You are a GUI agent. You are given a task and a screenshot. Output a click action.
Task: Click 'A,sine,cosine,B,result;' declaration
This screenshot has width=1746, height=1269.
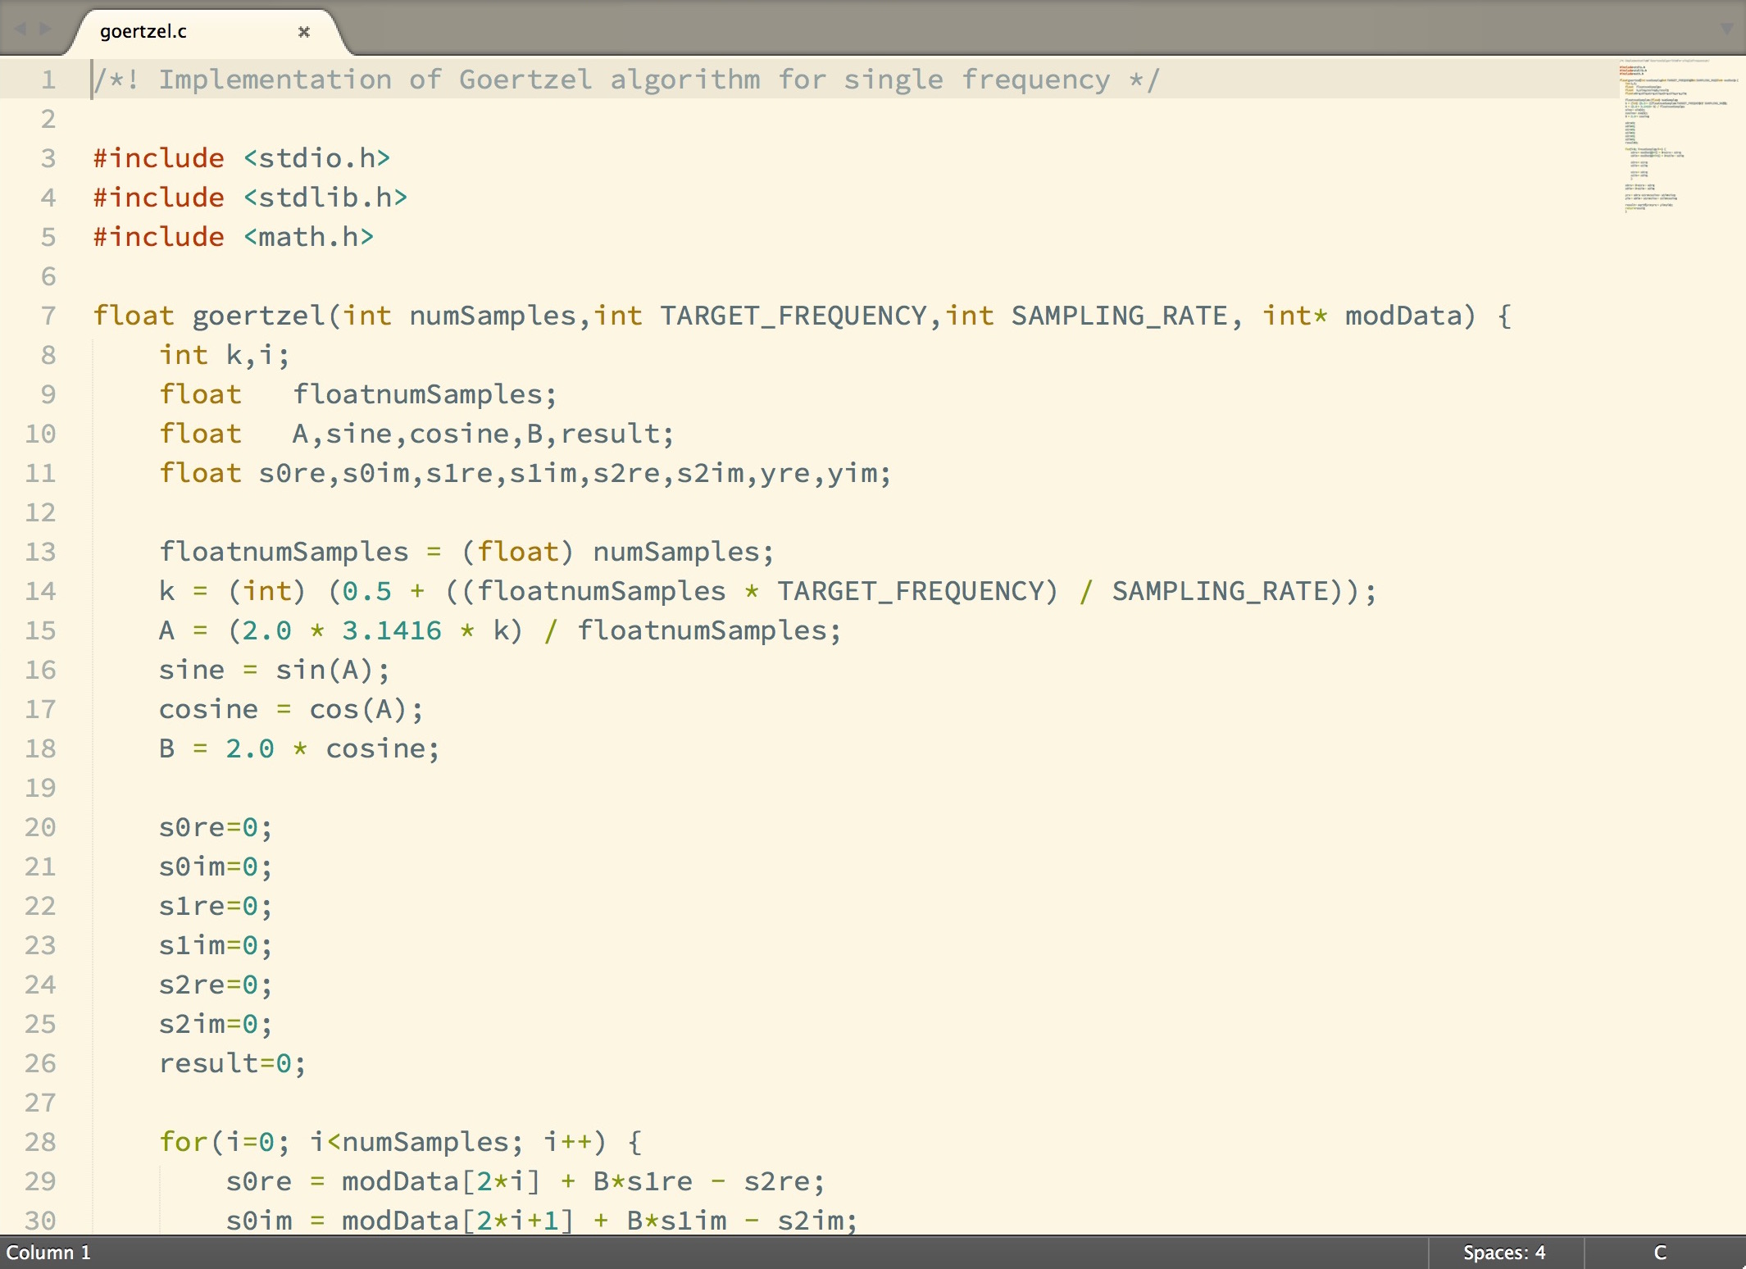pyautogui.click(x=483, y=434)
